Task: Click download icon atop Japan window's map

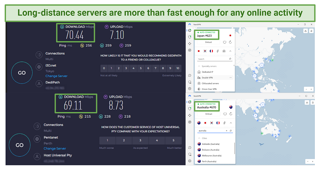Action: 306,31
